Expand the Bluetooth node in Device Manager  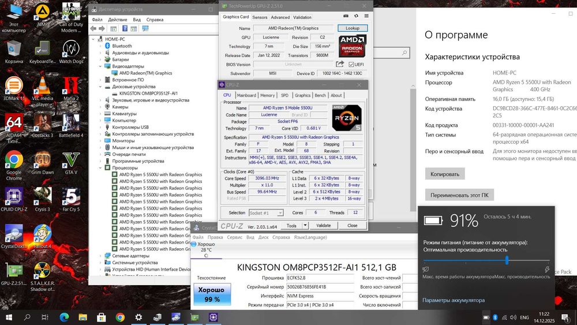tap(100, 46)
